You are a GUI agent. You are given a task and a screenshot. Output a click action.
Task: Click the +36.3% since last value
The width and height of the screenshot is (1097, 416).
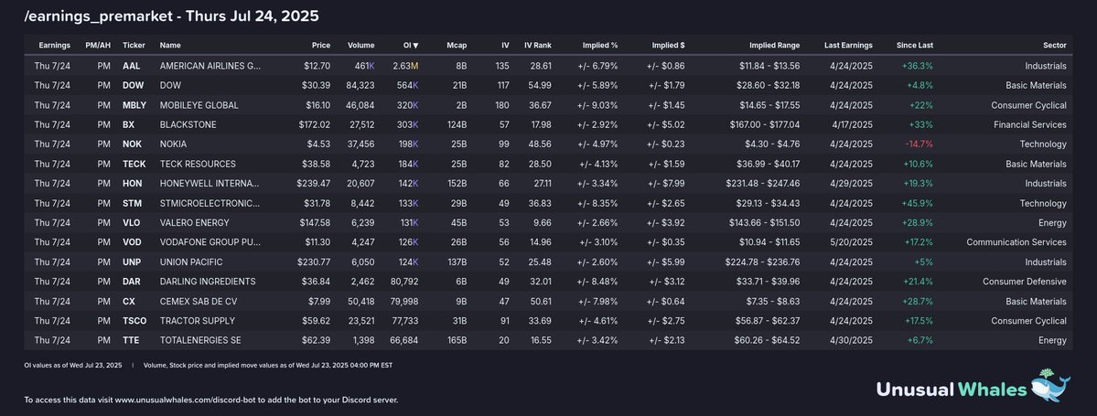coord(917,67)
